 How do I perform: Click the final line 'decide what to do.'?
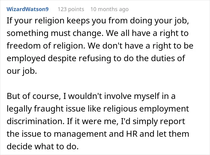(x=43, y=146)
